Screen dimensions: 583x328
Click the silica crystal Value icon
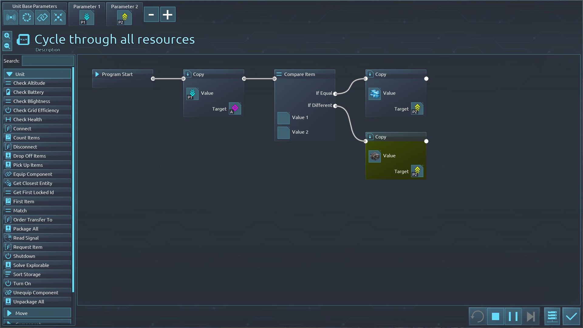coord(374,94)
